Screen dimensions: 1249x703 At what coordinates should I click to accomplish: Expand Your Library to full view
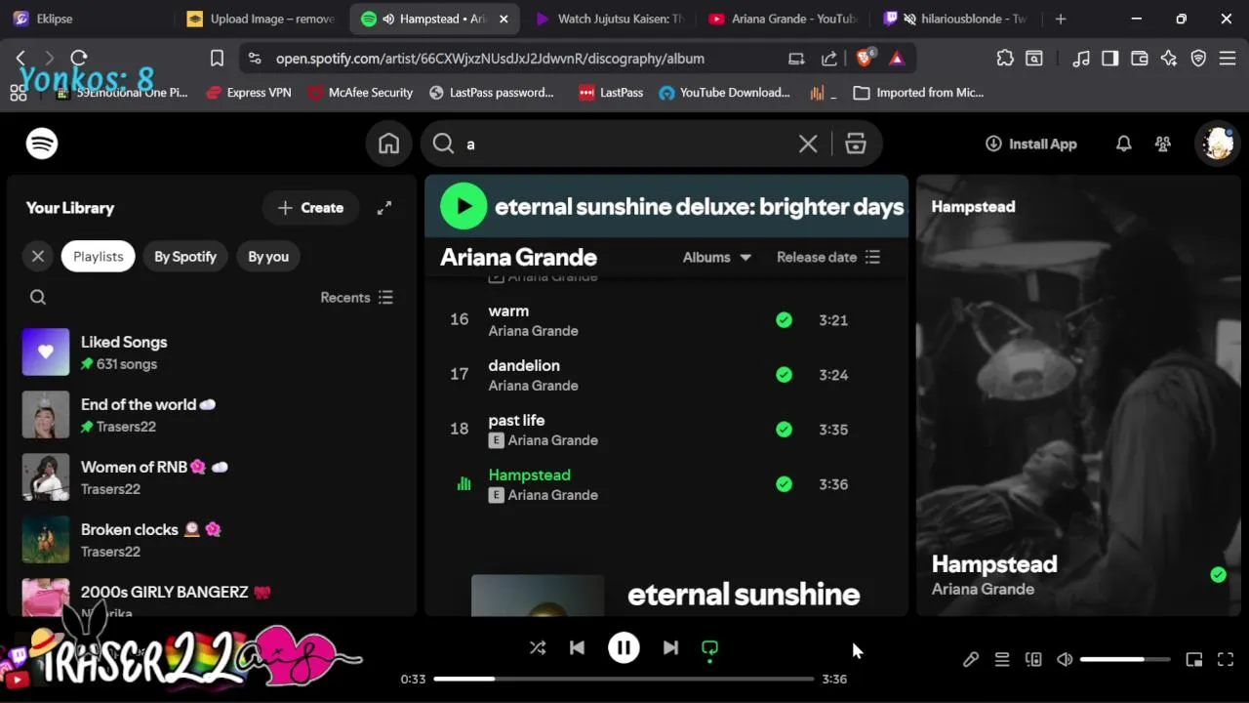pyautogui.click(x=384, y=208)
